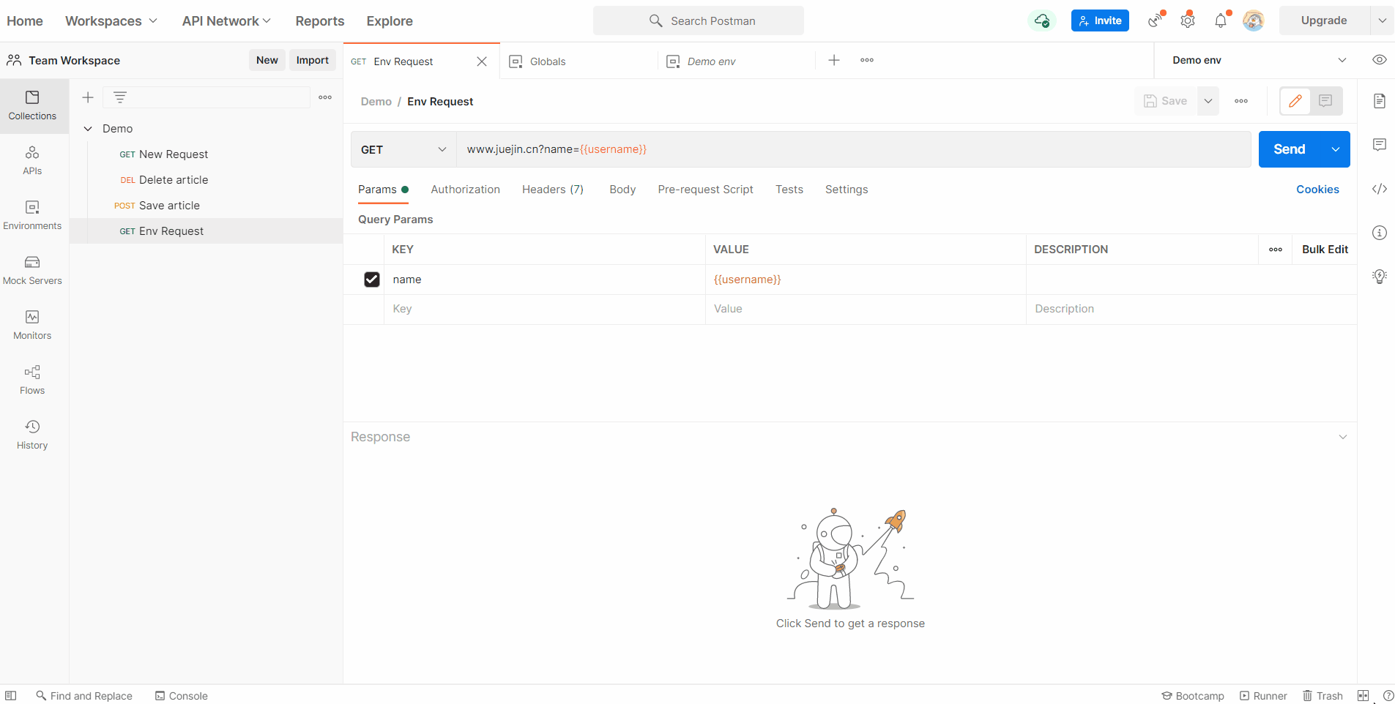Click the cloud sync status icon

pos(1042,20)
